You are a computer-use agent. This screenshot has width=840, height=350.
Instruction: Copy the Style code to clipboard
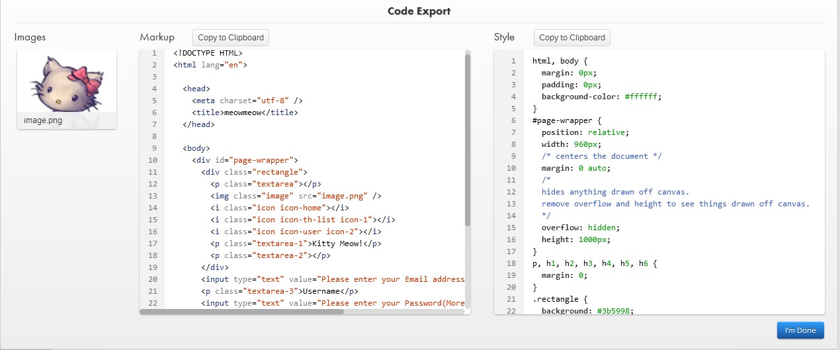coord(572,38)
